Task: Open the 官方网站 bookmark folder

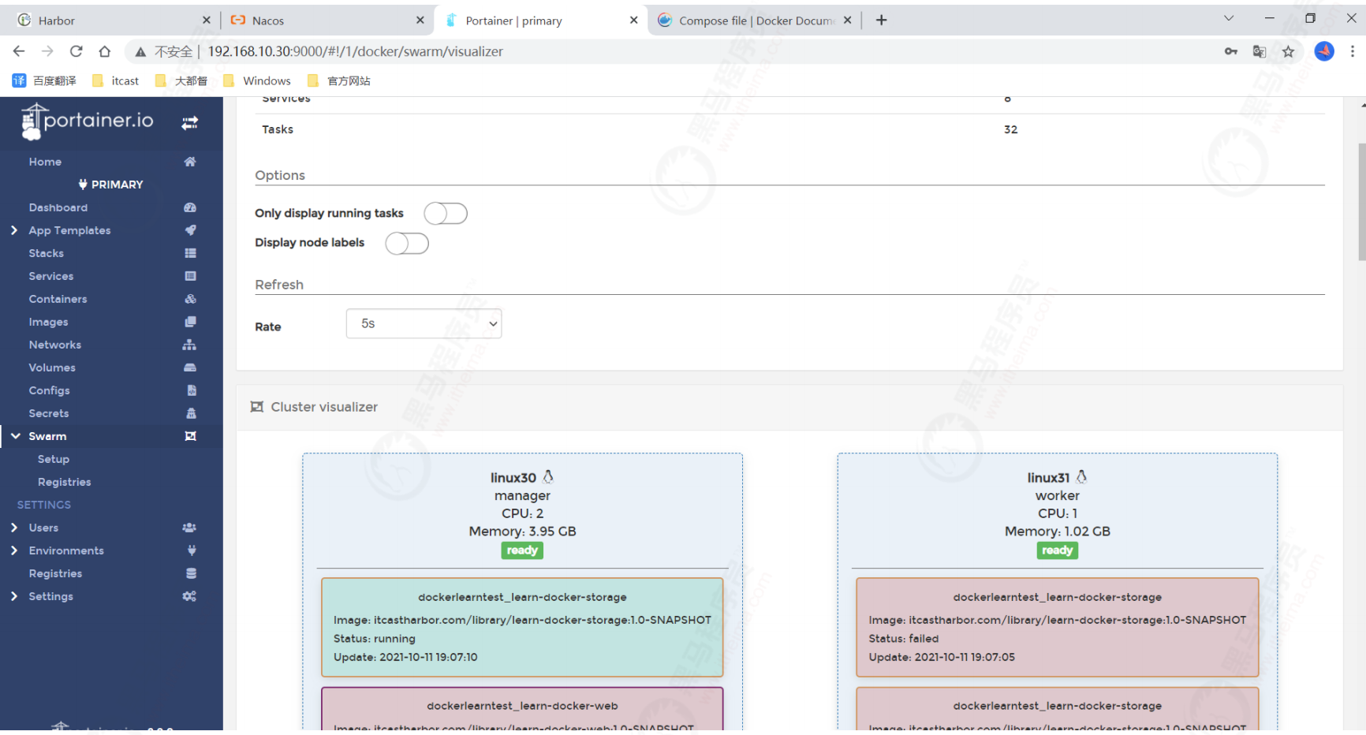Action: click(339, 80)
